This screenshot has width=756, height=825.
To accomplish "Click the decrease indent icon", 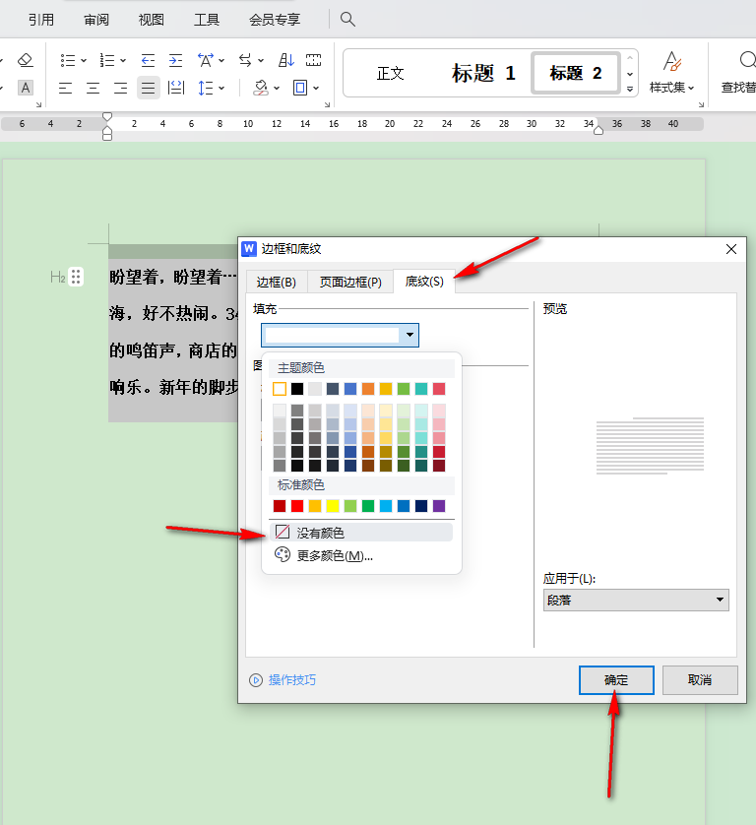I will pyautogui.click(x=148, y=60).
